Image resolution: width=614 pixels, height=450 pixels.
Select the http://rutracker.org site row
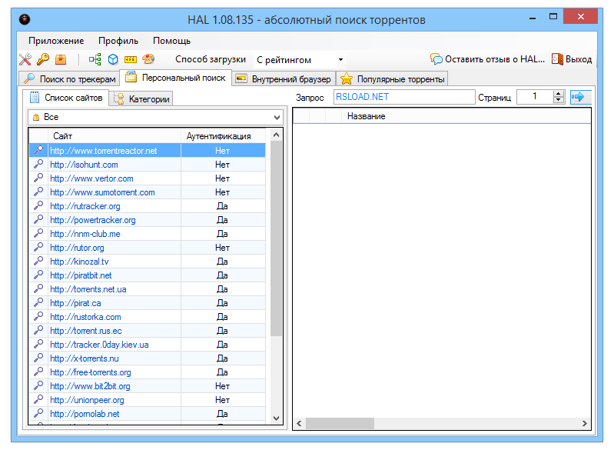pyautogui.click(x=85, y=206)
